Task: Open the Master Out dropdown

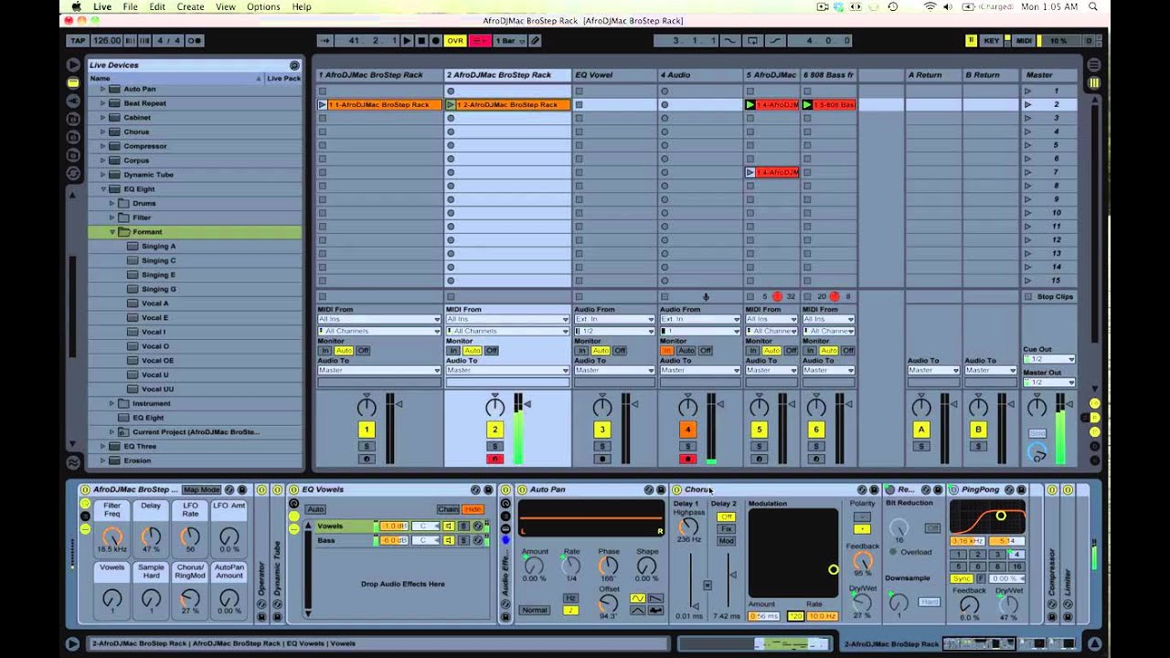Action: [1049, 382]
